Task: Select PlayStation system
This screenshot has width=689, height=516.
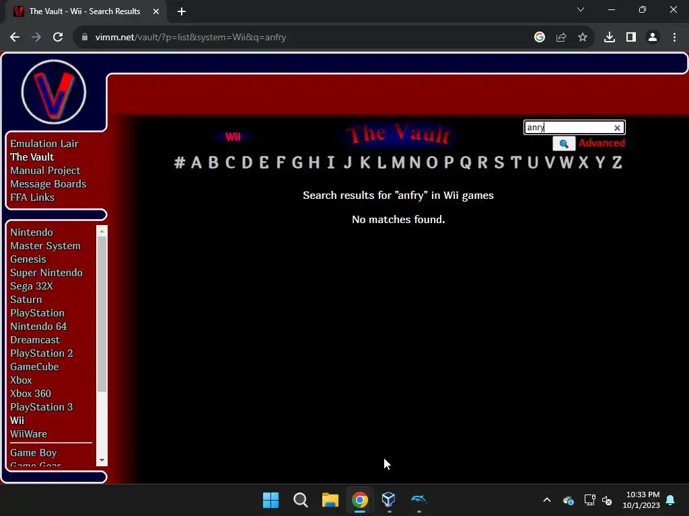Action: click(x=38, y=313)
